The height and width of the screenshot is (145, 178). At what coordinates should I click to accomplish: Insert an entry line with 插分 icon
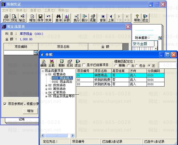pos(77,18)
